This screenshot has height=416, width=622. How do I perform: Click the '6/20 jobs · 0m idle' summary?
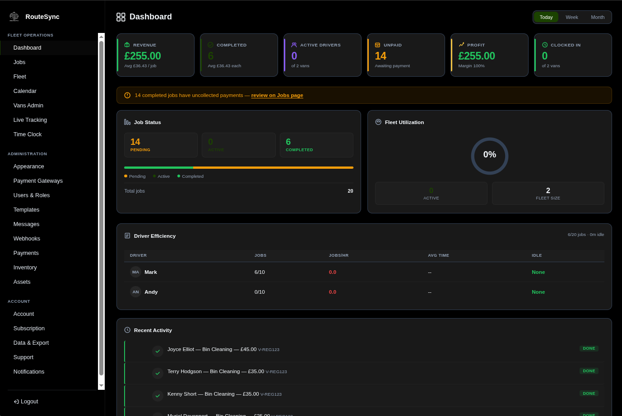586,235
